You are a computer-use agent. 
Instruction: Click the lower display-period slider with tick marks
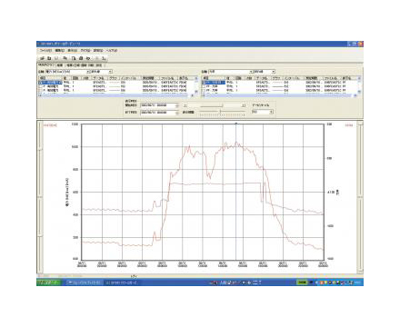[222, 113]
